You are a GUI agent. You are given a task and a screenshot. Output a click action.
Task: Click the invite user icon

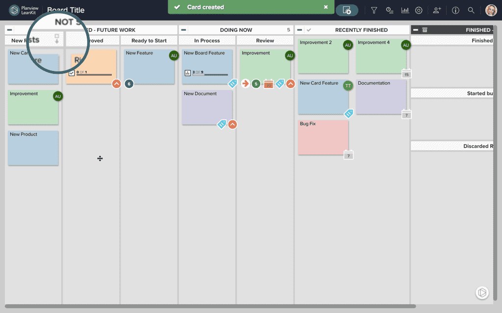coord(437,10)
